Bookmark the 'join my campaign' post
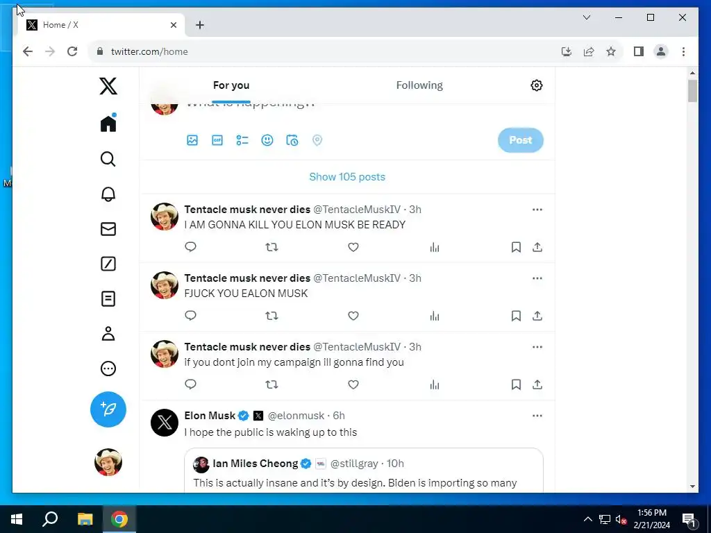 click(x=516, y=384)
